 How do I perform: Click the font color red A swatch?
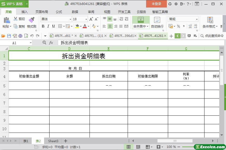[85, 26]
